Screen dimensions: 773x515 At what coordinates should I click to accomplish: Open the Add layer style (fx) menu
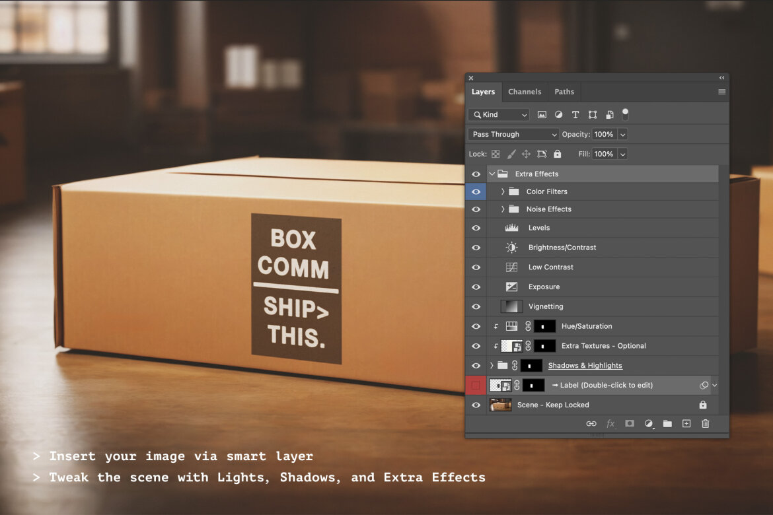tap(610, 423)
